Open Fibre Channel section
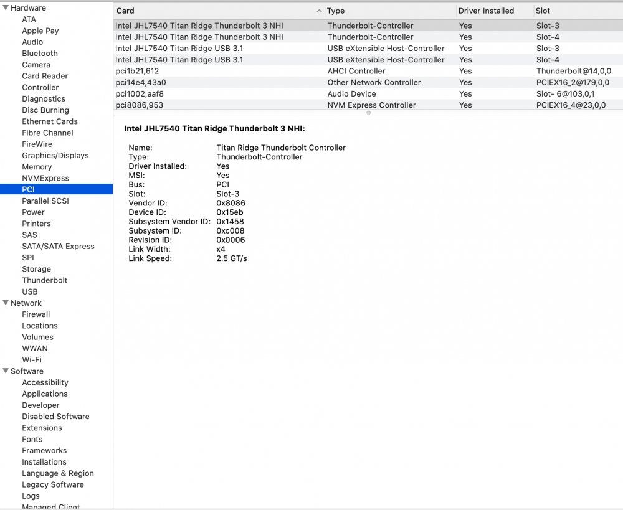Viewport: 623px width, 510px height. pos(48,133)
